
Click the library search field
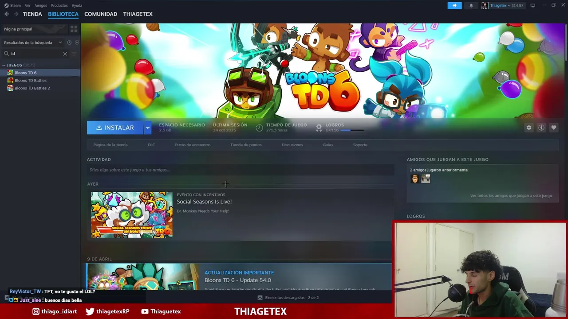(36, 54)
